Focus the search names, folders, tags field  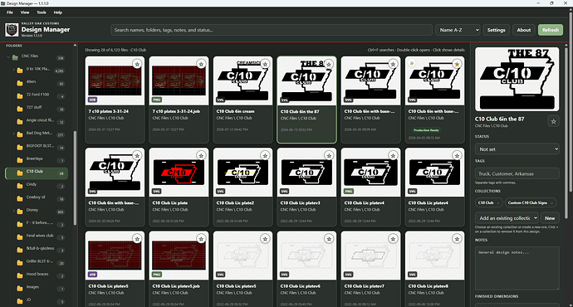click(272, 30)
